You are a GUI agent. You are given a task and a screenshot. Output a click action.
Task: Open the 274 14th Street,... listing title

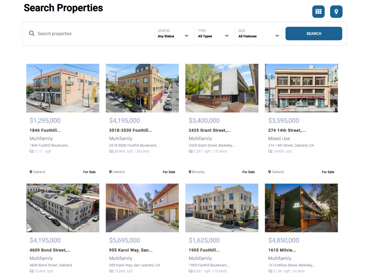[x=287, y=130]
